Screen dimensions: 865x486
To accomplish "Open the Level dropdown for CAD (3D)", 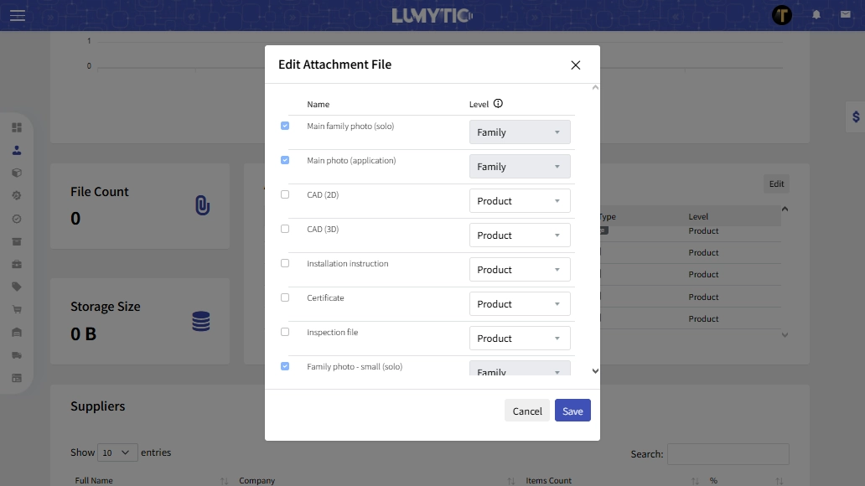I will (520, 235).
